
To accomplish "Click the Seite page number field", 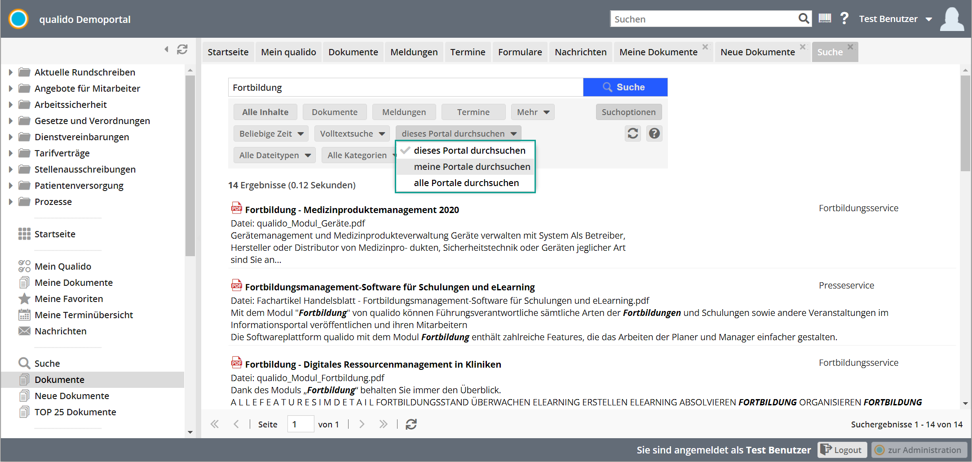I will [x=300, y=424].
